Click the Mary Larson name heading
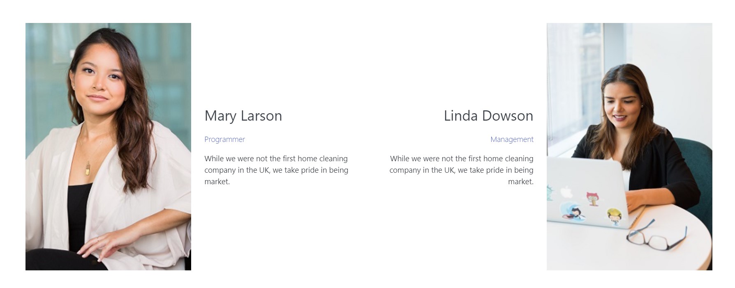The image size is (735, 288). click(x=243, y=116)
